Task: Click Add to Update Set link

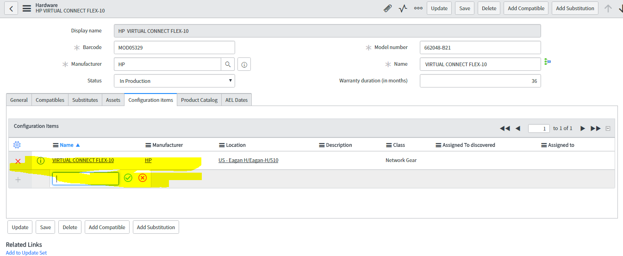Action: tap(26, 253)
